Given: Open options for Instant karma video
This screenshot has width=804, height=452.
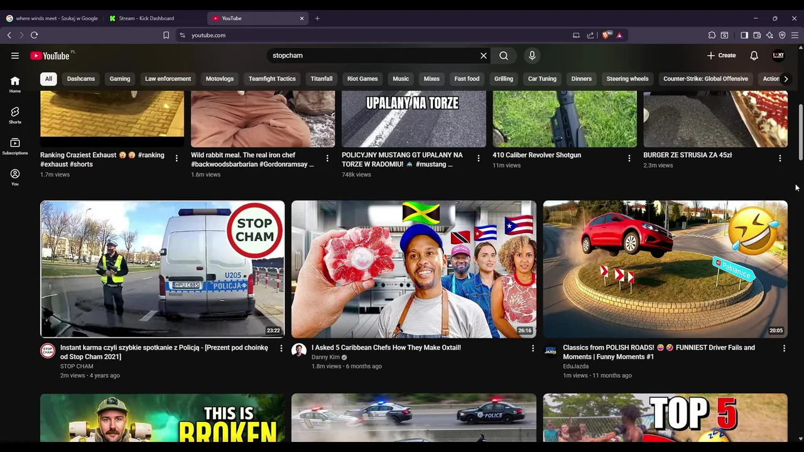Looking at the screenshot, I should (281, 348).
